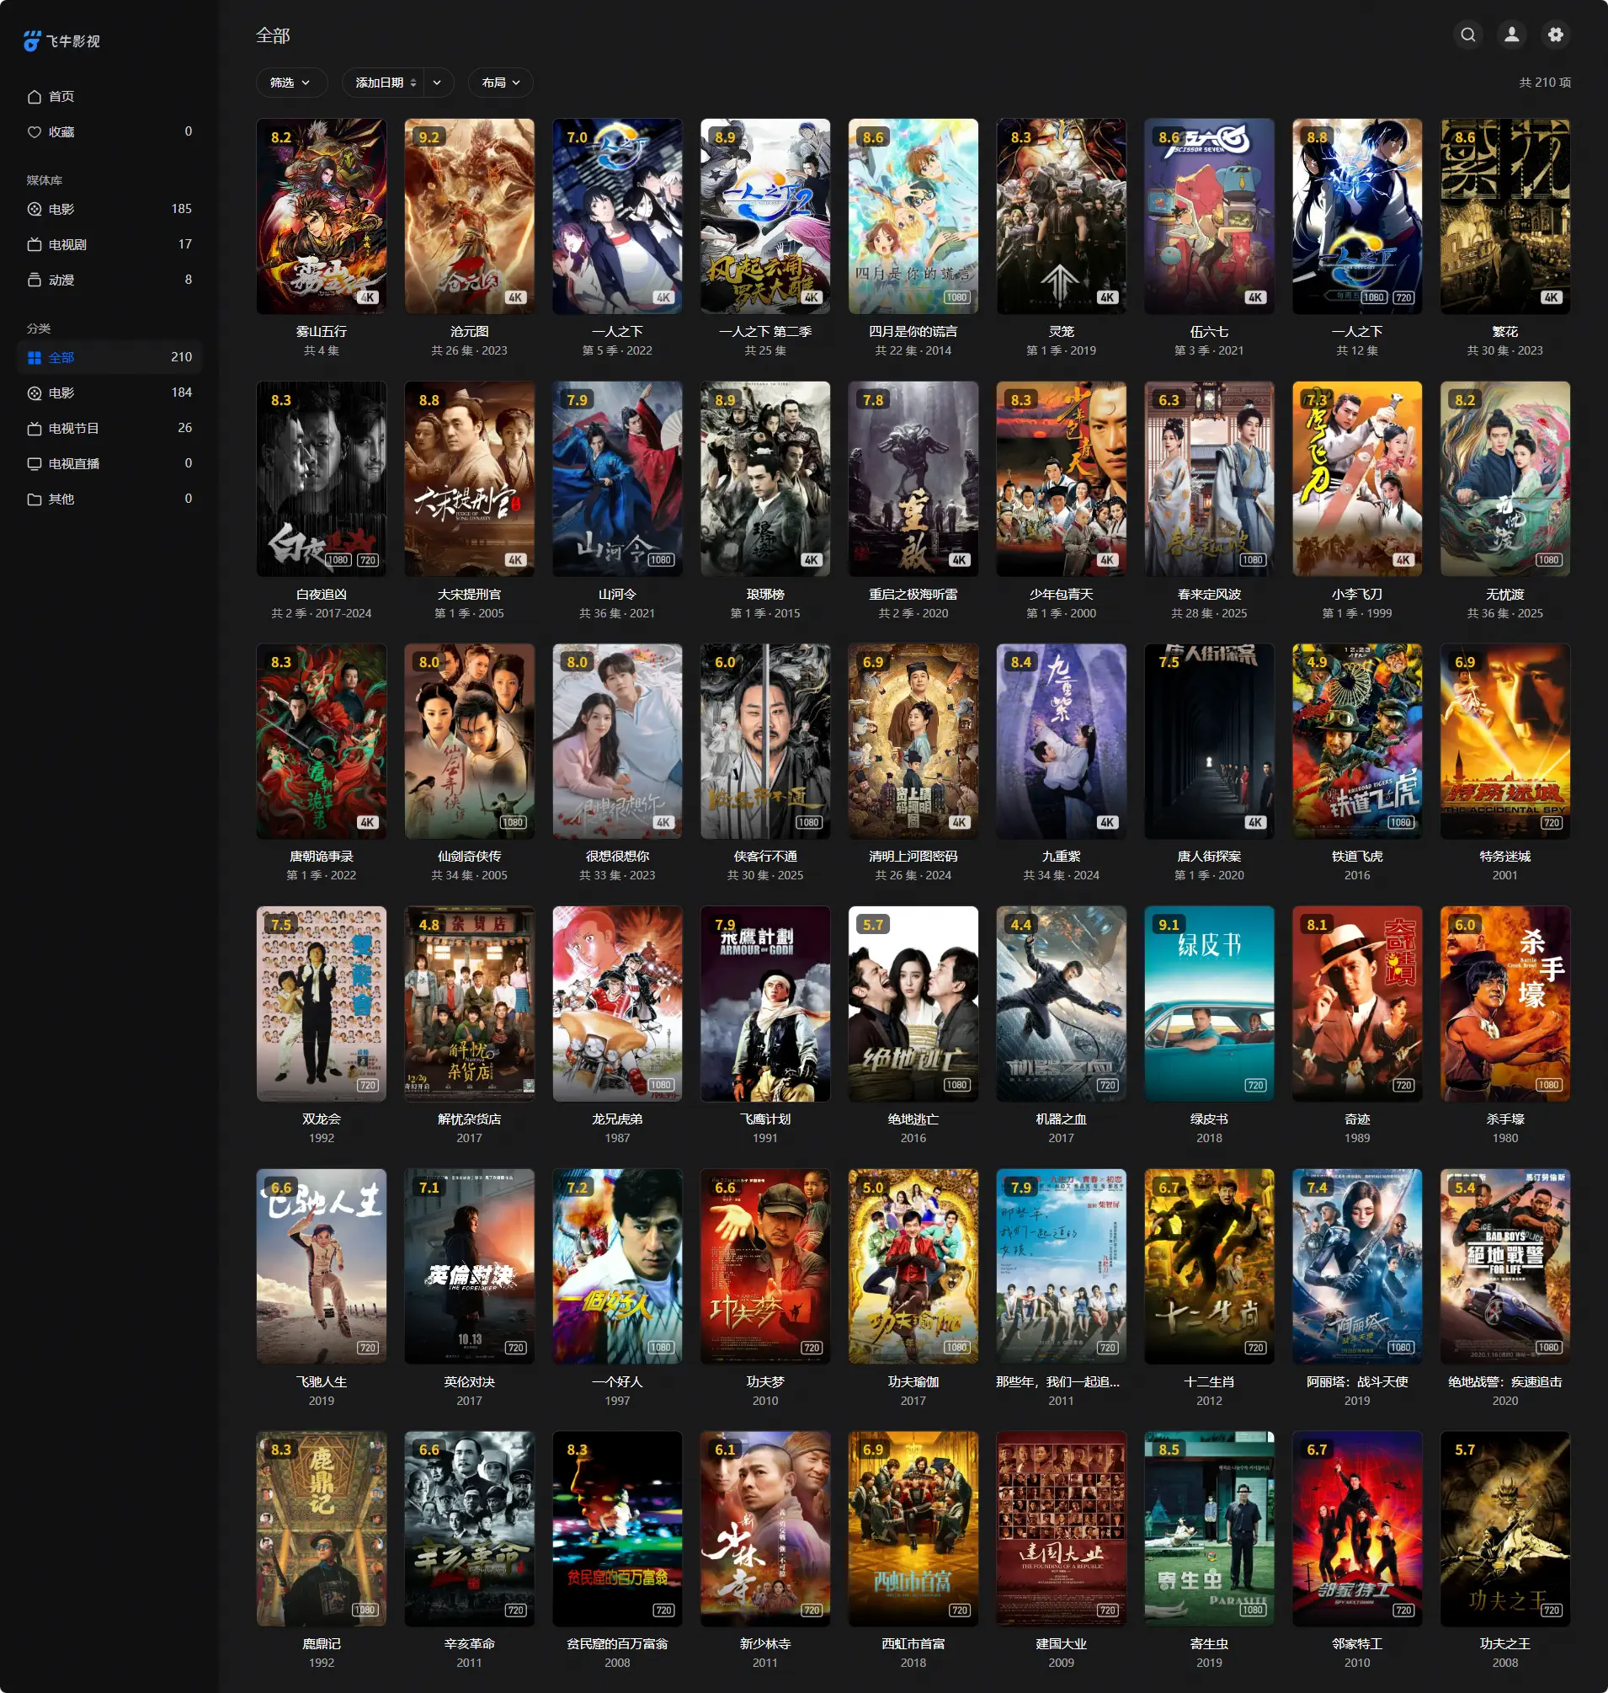Open the user account icon
Viewport: 1608px width, 1693px height.
pos(1512,35)
